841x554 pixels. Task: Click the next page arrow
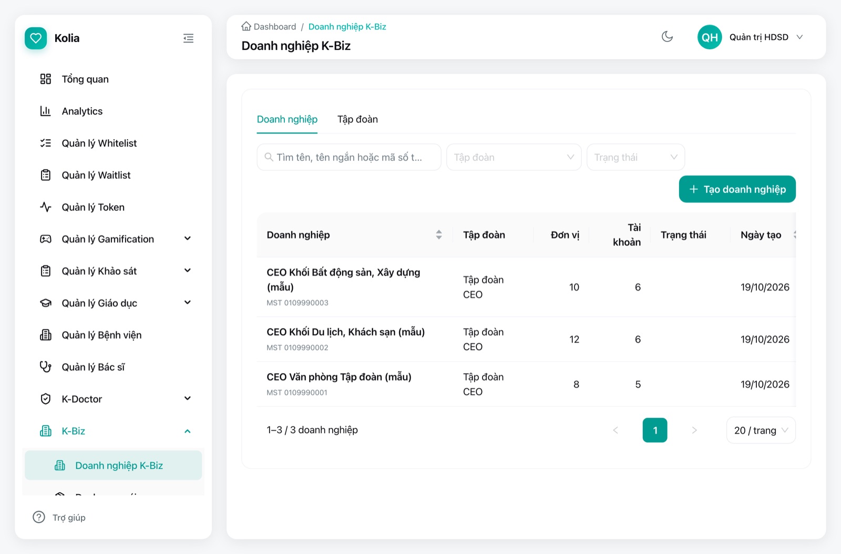pyautogui.click(x=694, y=430)
